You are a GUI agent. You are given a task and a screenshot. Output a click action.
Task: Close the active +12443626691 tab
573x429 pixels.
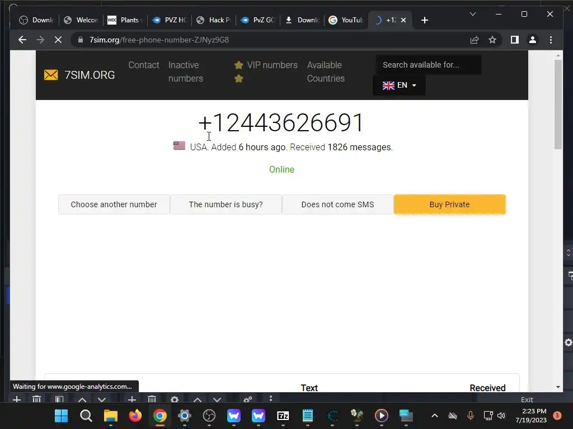(403, 20)
